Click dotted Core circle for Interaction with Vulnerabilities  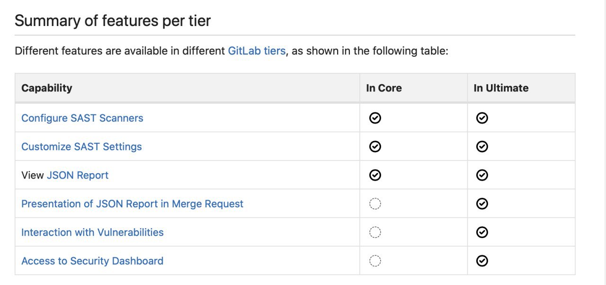[x=375, y=232]
